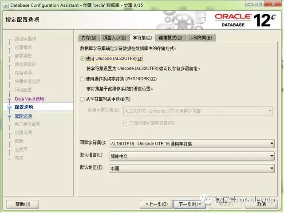Click the 部署类型 step
284x213 pixels.
point(23,56)
